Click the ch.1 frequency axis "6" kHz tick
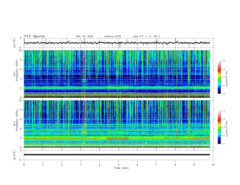This screenshot has width=240, height=185. (21, 69)
